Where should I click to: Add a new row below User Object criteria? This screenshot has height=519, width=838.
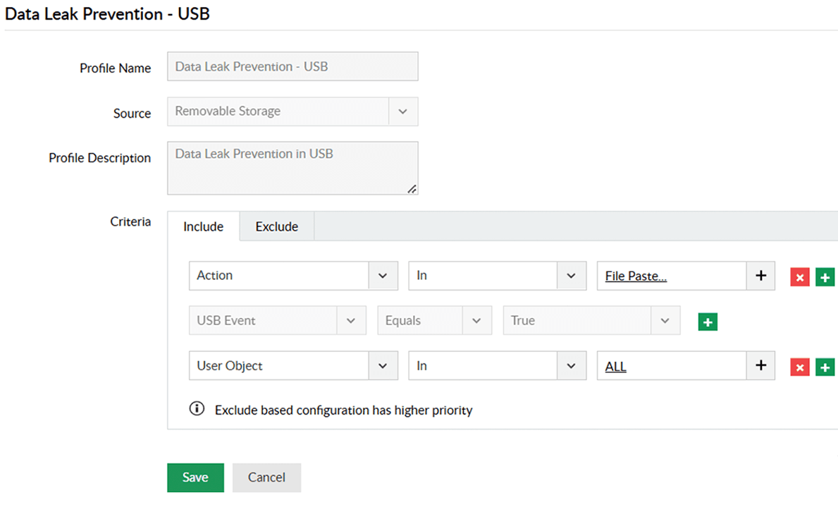[825, 366]
